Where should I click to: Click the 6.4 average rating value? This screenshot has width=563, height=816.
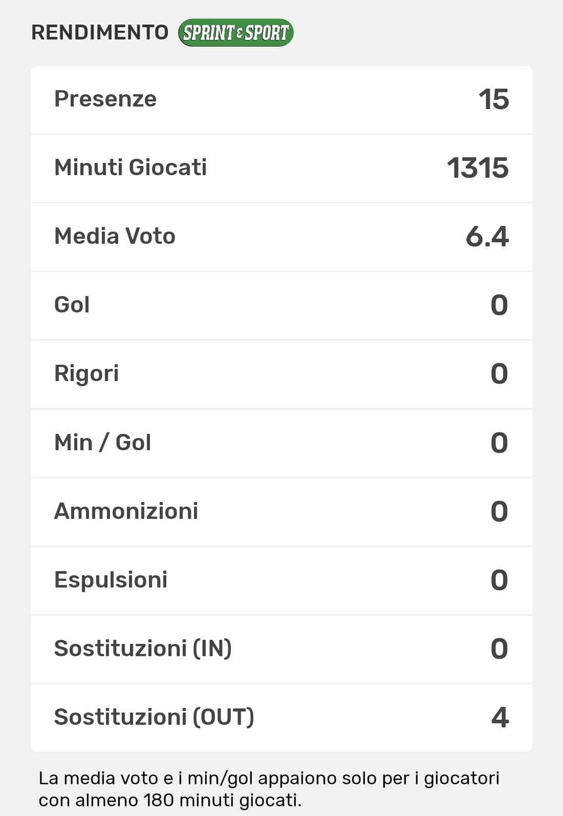click(x=487, y=237)
